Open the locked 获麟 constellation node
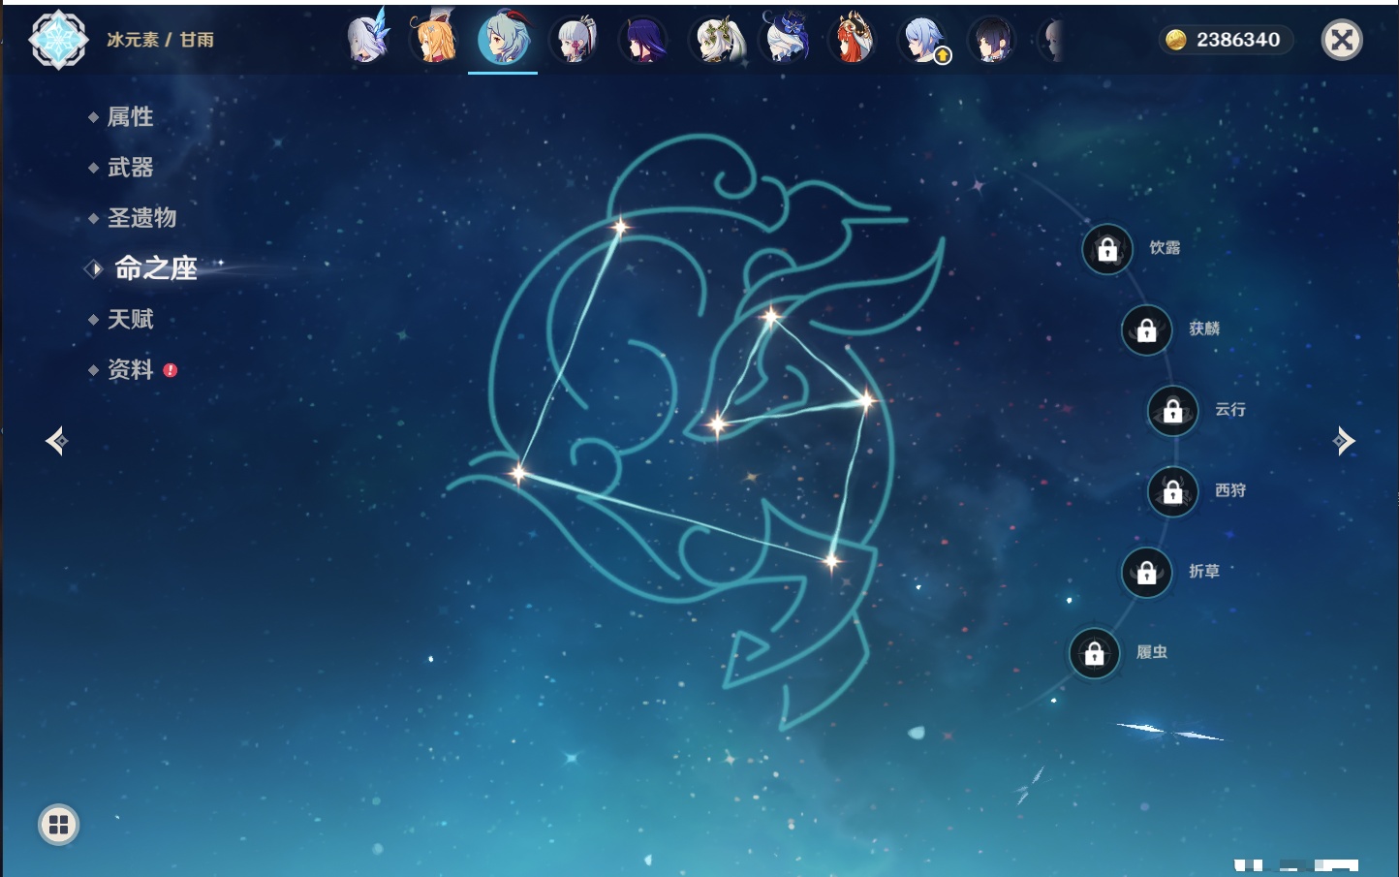This screenshot has width=1399, height=877. [x=1147, y=329]
